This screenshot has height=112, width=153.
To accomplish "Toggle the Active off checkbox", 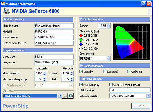I will tap(129, 72).
